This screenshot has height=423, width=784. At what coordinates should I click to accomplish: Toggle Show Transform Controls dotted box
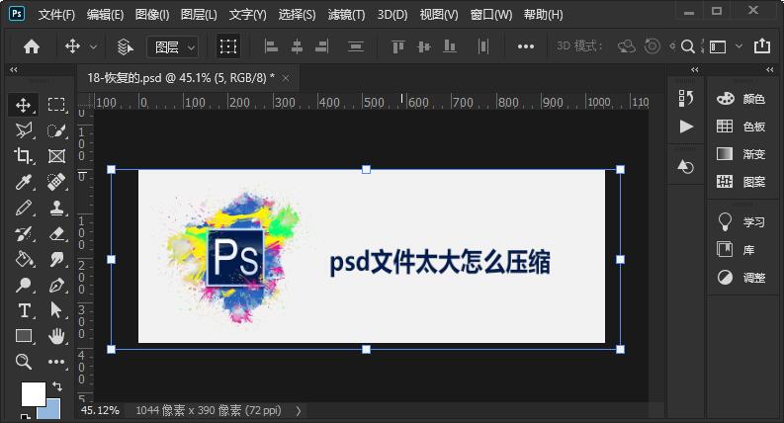click(x=228, y=46)
